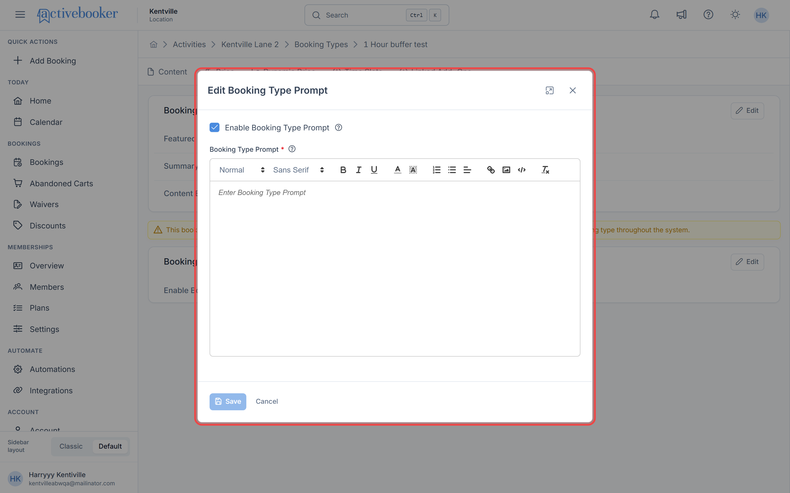
Task: Show help beside Booking Type Prompt label
Action: (x=292, y=149)
